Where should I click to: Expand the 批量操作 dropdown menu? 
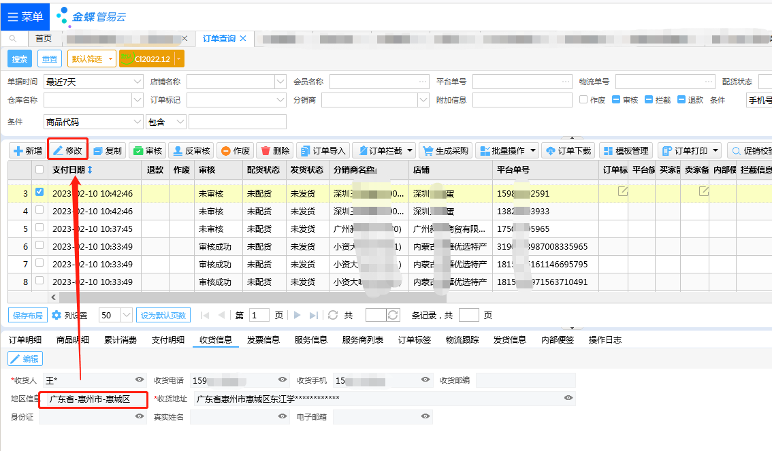pyautogui.click(x=507, y=150)
